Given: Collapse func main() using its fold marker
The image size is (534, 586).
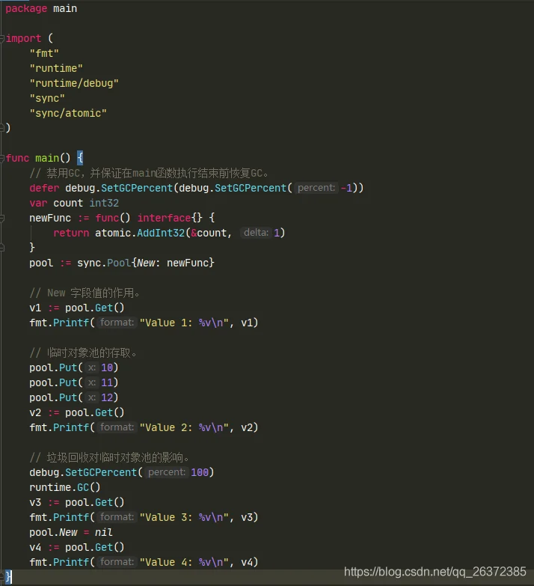Looking at the screenshot, I should click(x=3, y=158).
